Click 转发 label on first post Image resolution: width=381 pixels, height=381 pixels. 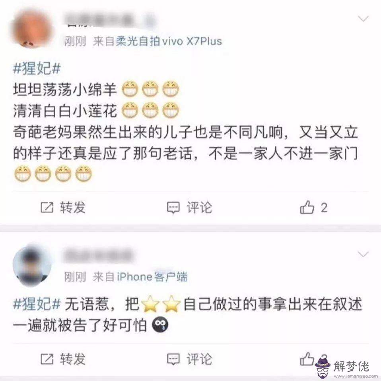click(73, 208)
